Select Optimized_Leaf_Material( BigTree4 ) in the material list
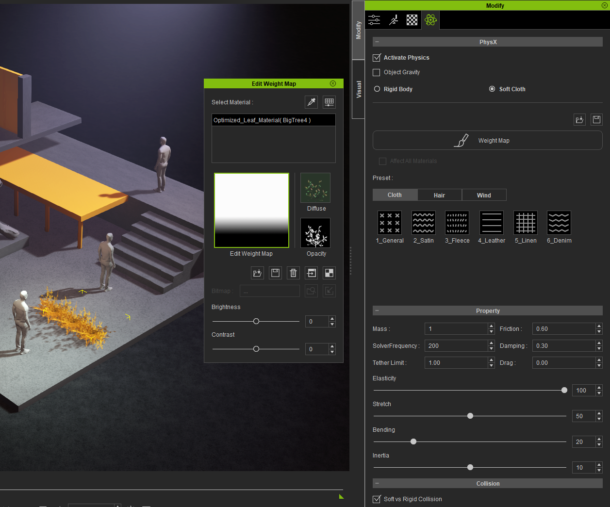Screen dimensions: 610x507 [x=274, y=120]
